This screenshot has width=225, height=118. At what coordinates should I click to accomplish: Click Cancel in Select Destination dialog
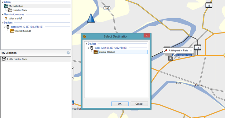tap(139, 104)
